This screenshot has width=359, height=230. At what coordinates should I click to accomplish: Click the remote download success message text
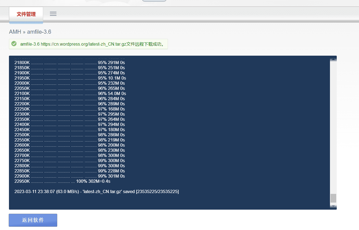pyautogui.click(x=92, y=44)
